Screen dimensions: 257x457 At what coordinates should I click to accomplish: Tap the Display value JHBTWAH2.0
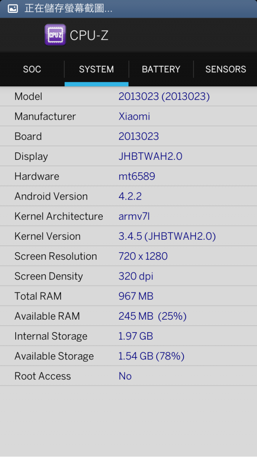[150, 157]
